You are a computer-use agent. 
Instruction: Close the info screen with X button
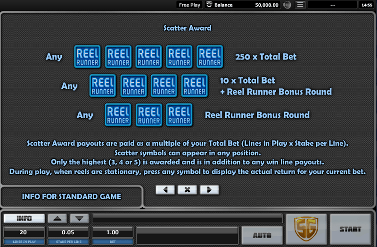[x=187, y=190]
